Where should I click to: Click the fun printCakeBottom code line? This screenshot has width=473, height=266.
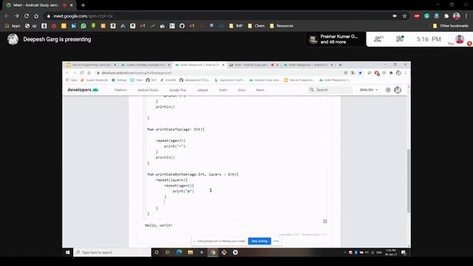(x=193, y=174)
